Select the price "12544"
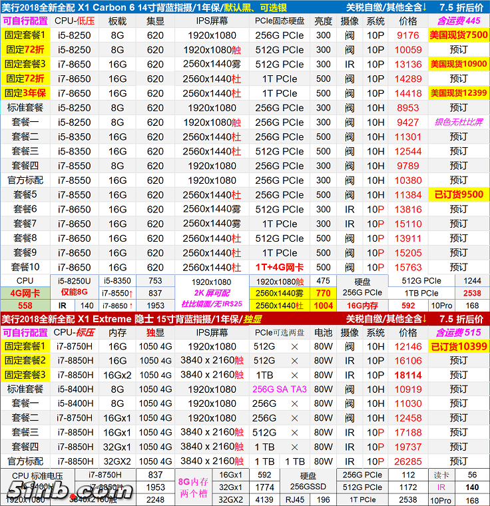This screenshot has height=506, width=490. click(408, 151)
